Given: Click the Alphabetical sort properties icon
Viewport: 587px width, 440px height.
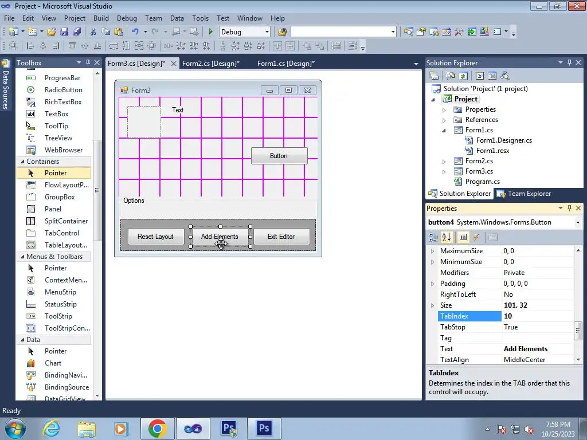Looking at the screenshot, I should tap(447, 237).
